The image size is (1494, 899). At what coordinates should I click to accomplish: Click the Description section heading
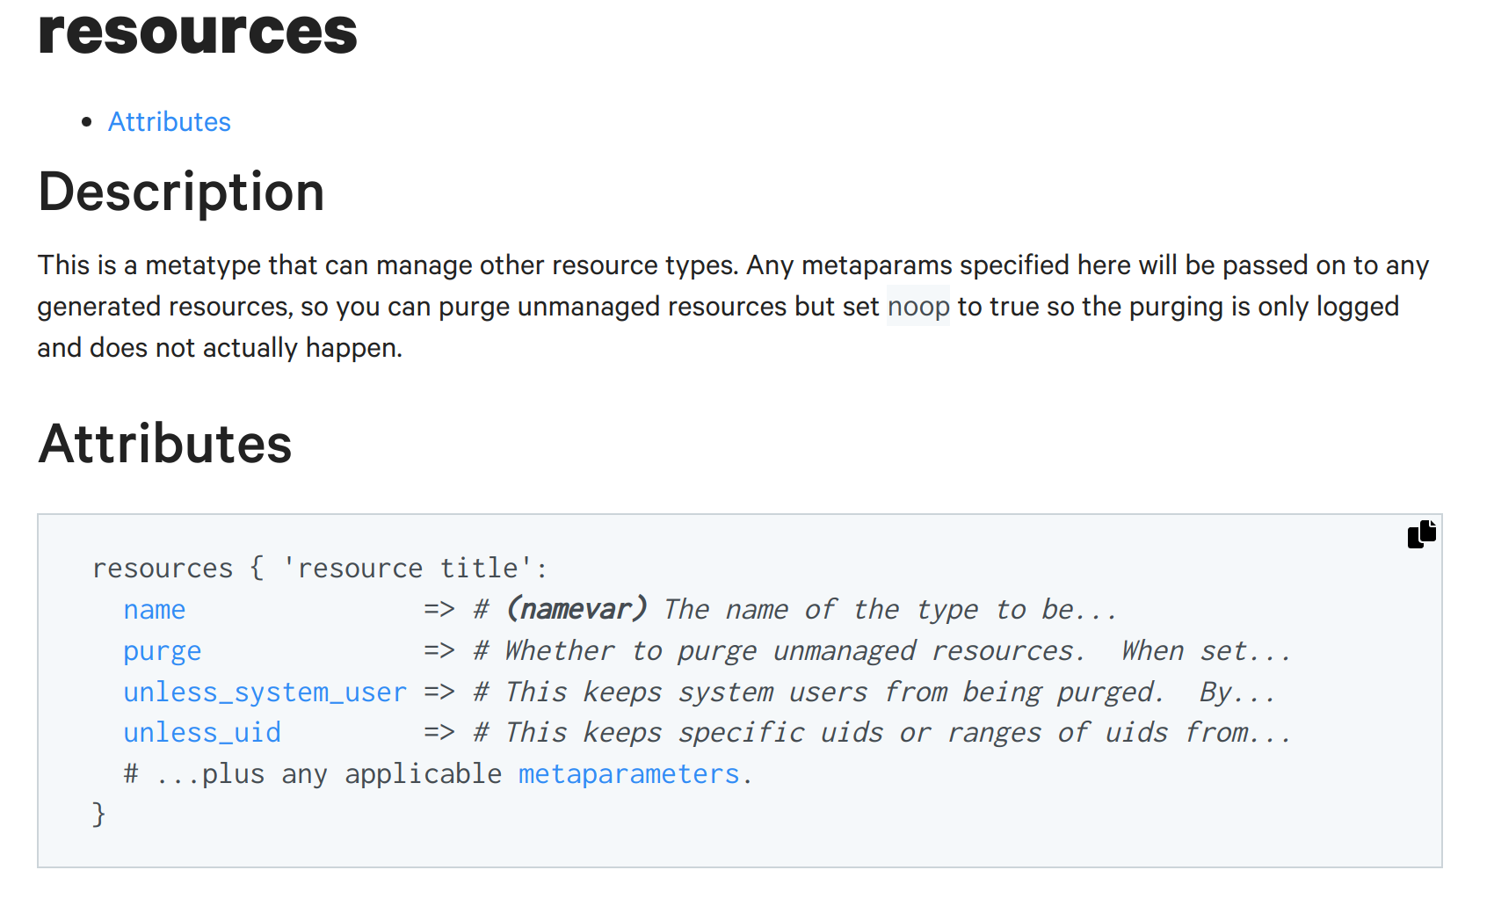point(182,192)
